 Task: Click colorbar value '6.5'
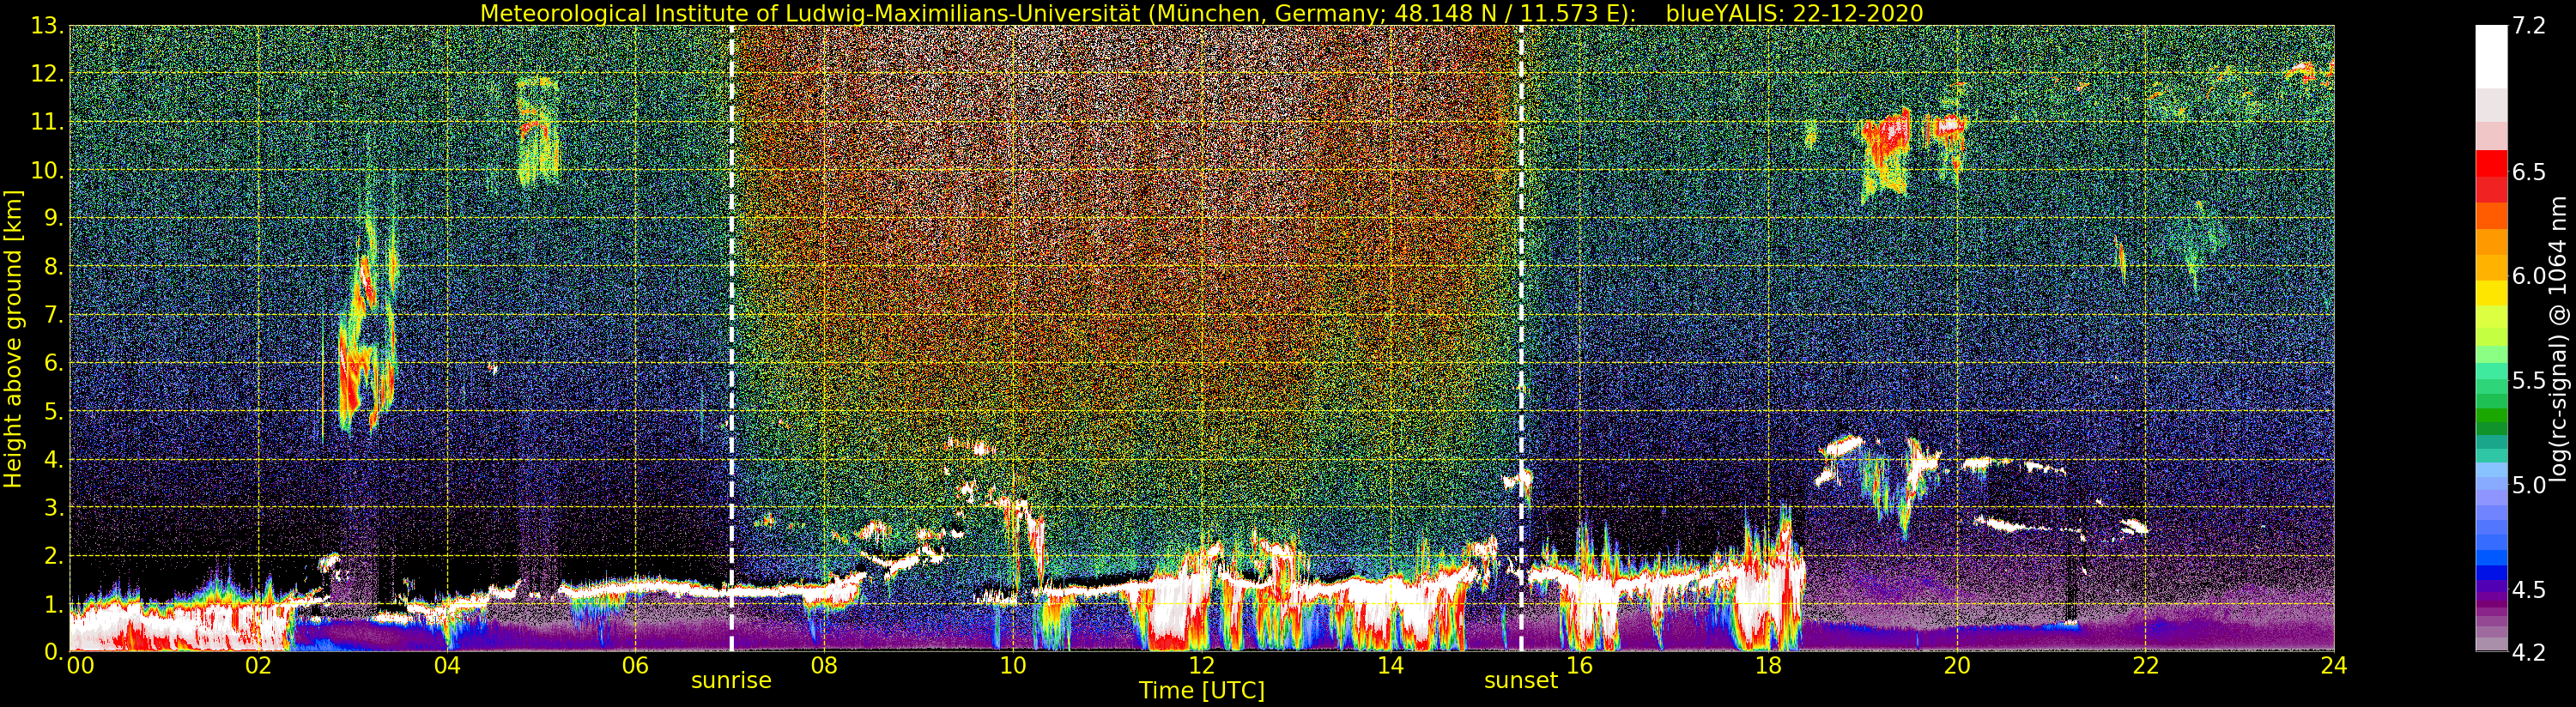[2529, 172]
